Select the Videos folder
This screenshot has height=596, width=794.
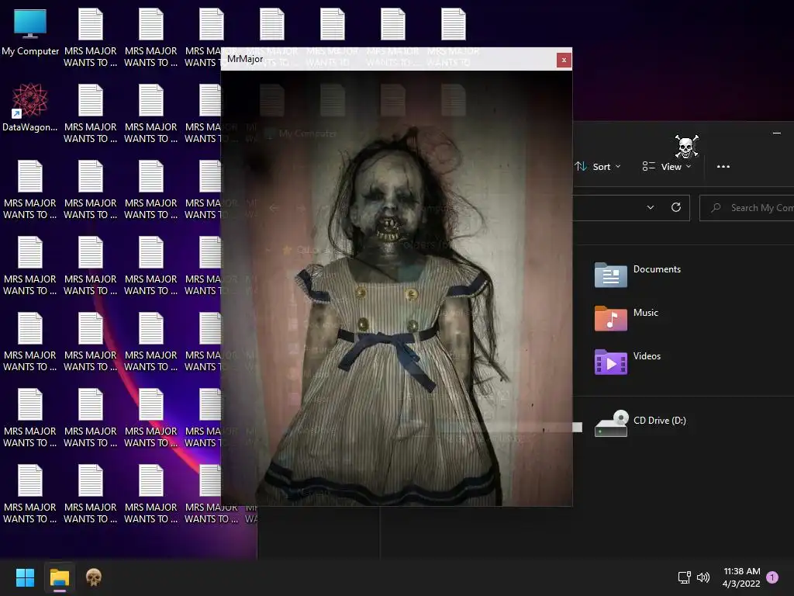pos(628,362)
